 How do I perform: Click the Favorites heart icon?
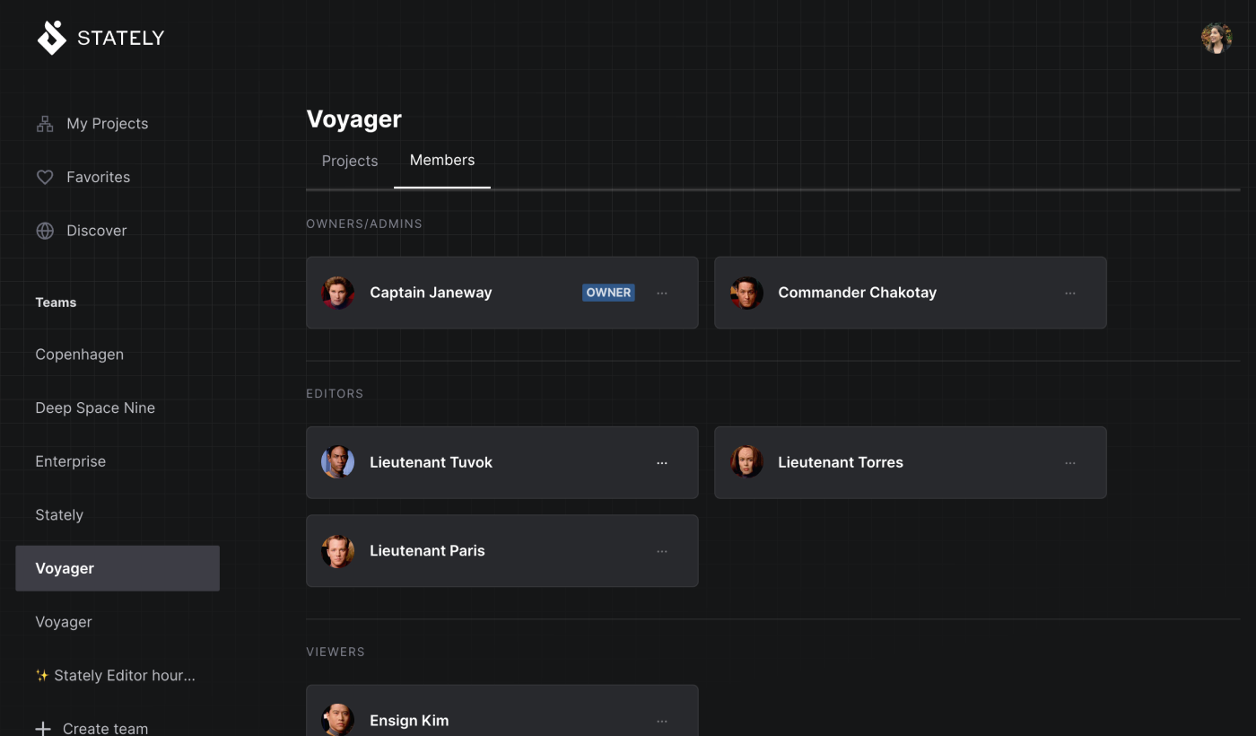(45, 178)
